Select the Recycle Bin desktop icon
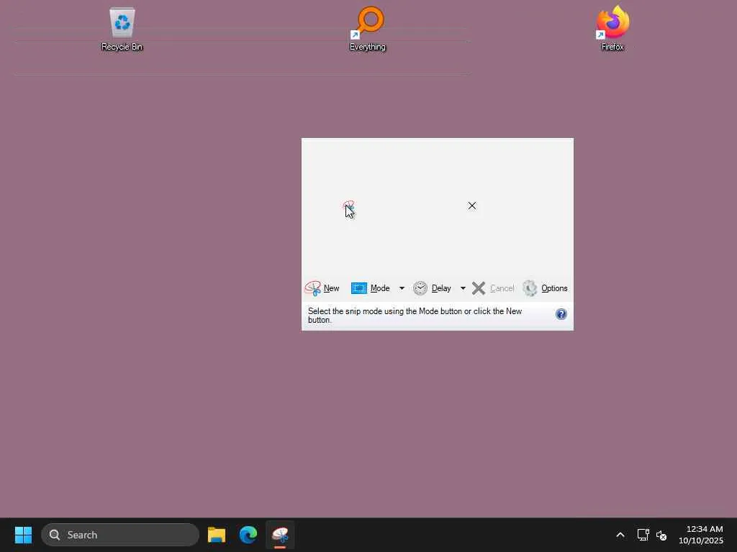 pos(122,29)
